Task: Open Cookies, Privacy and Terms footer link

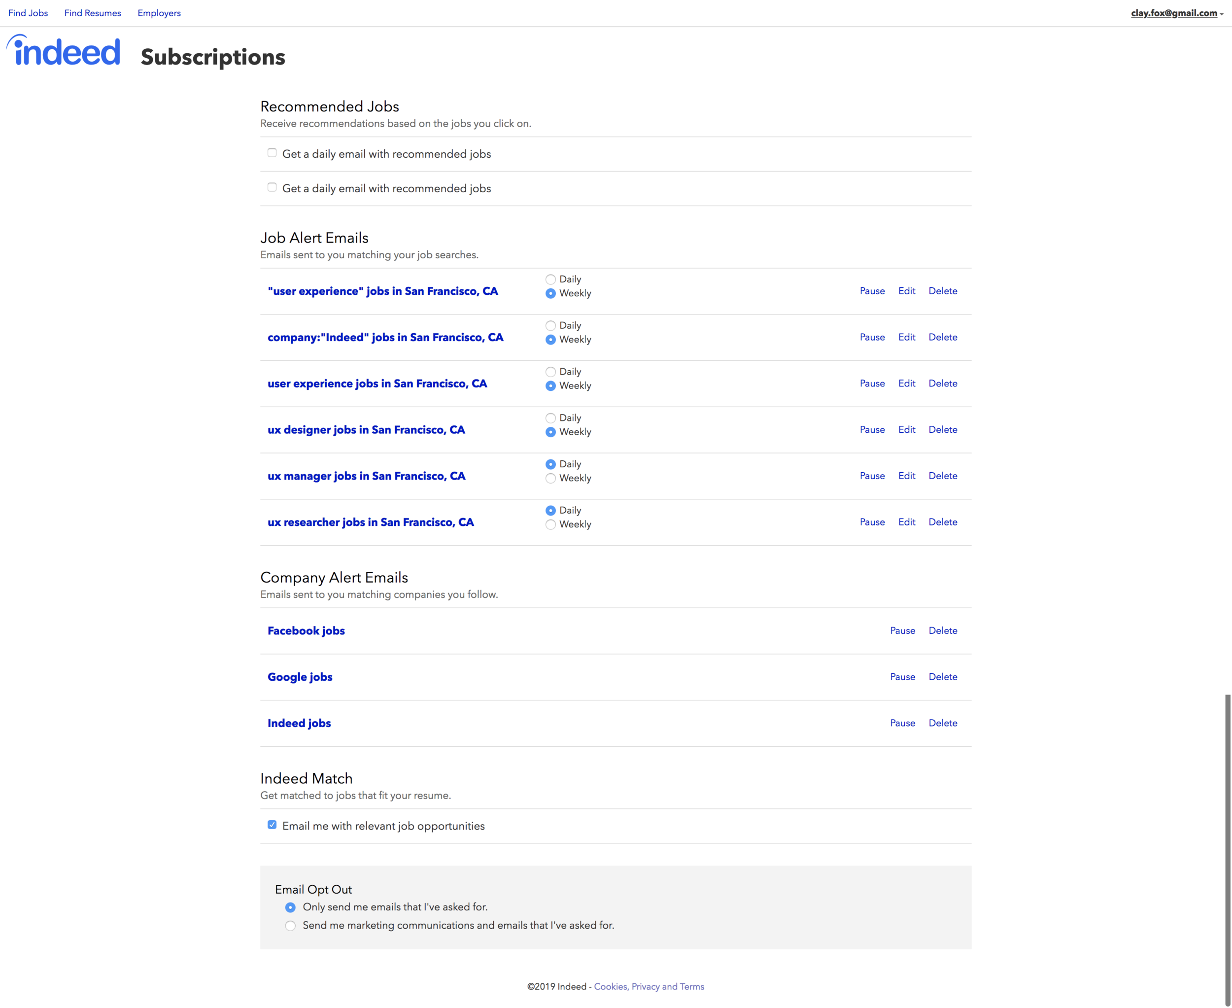Action: pos(649,986)
